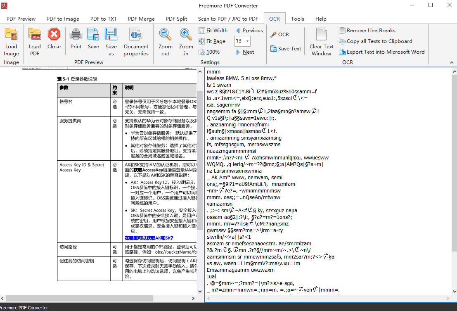
Task: Click the preview horizontal scrollbar thumb
Action: [x=79, y=299]
